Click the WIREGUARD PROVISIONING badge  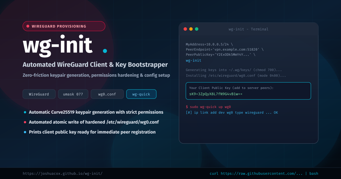pos(64,26)
